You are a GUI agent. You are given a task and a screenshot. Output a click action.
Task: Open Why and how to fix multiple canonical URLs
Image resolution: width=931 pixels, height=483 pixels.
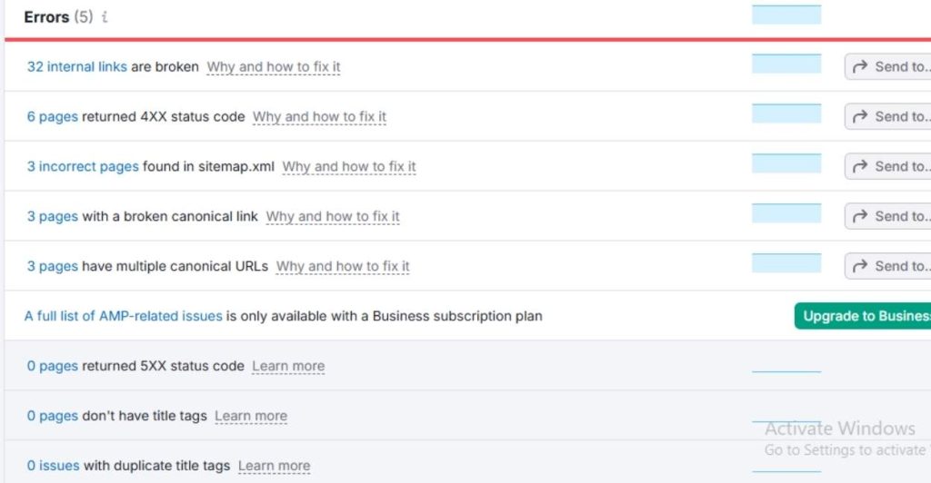[343, 266]
